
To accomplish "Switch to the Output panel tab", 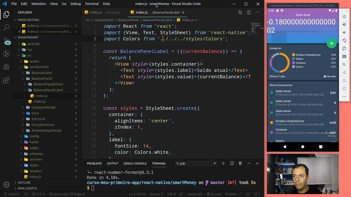I will pos(112,164).
